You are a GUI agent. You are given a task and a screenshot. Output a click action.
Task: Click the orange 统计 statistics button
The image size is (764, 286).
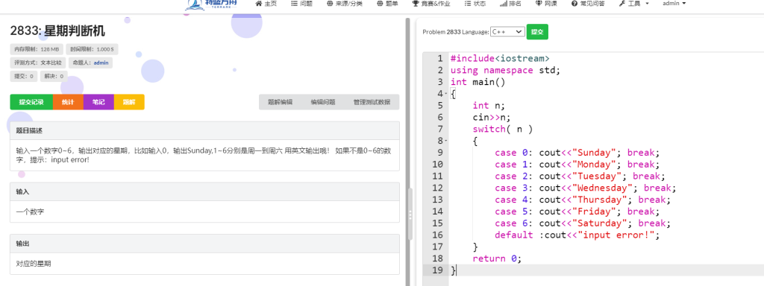pos(68,102)
